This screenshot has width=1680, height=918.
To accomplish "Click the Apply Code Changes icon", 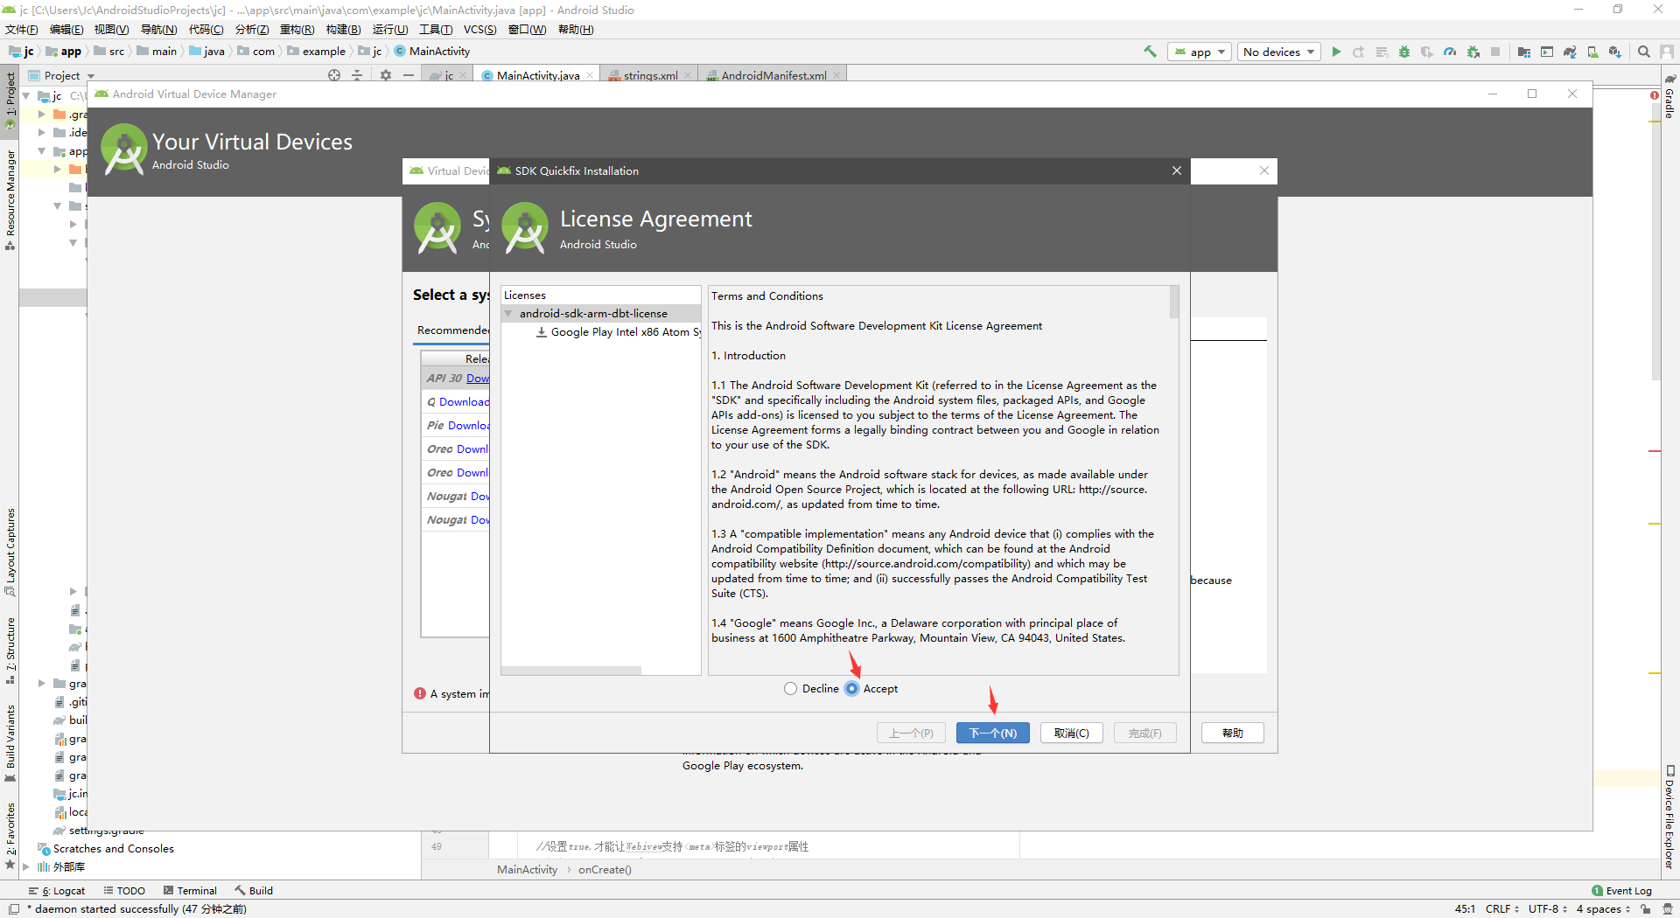I will point(1382,52).
